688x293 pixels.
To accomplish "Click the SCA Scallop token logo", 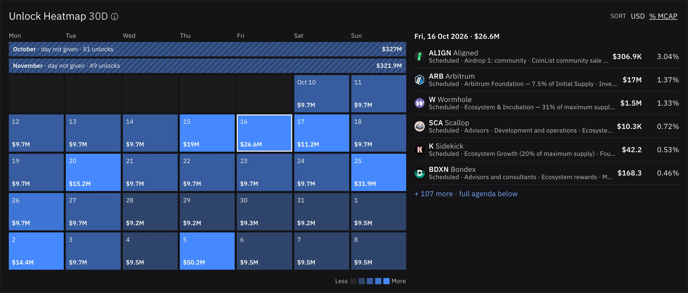I will [420, 126].
